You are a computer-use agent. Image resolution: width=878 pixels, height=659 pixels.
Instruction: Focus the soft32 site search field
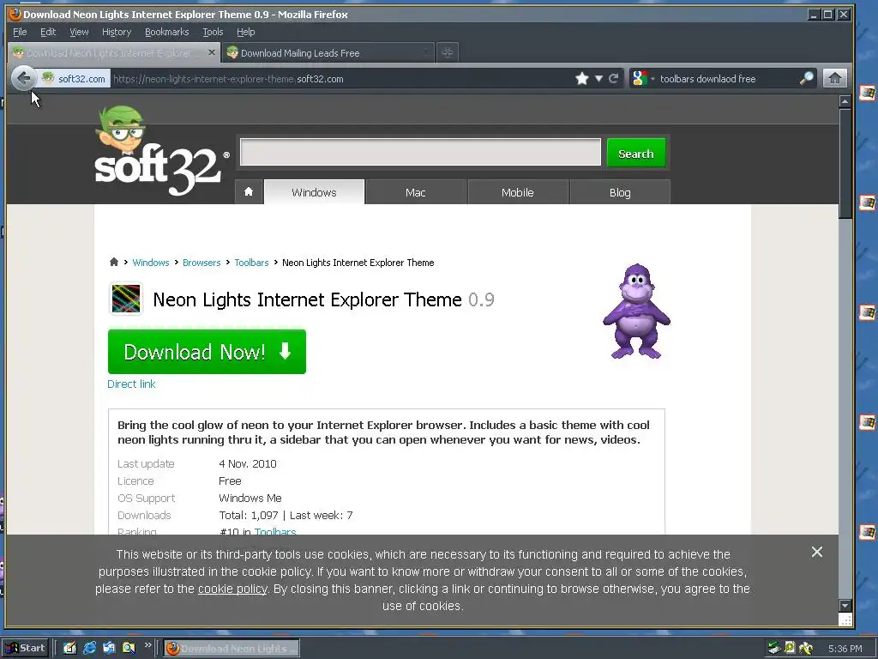(420, 152)
